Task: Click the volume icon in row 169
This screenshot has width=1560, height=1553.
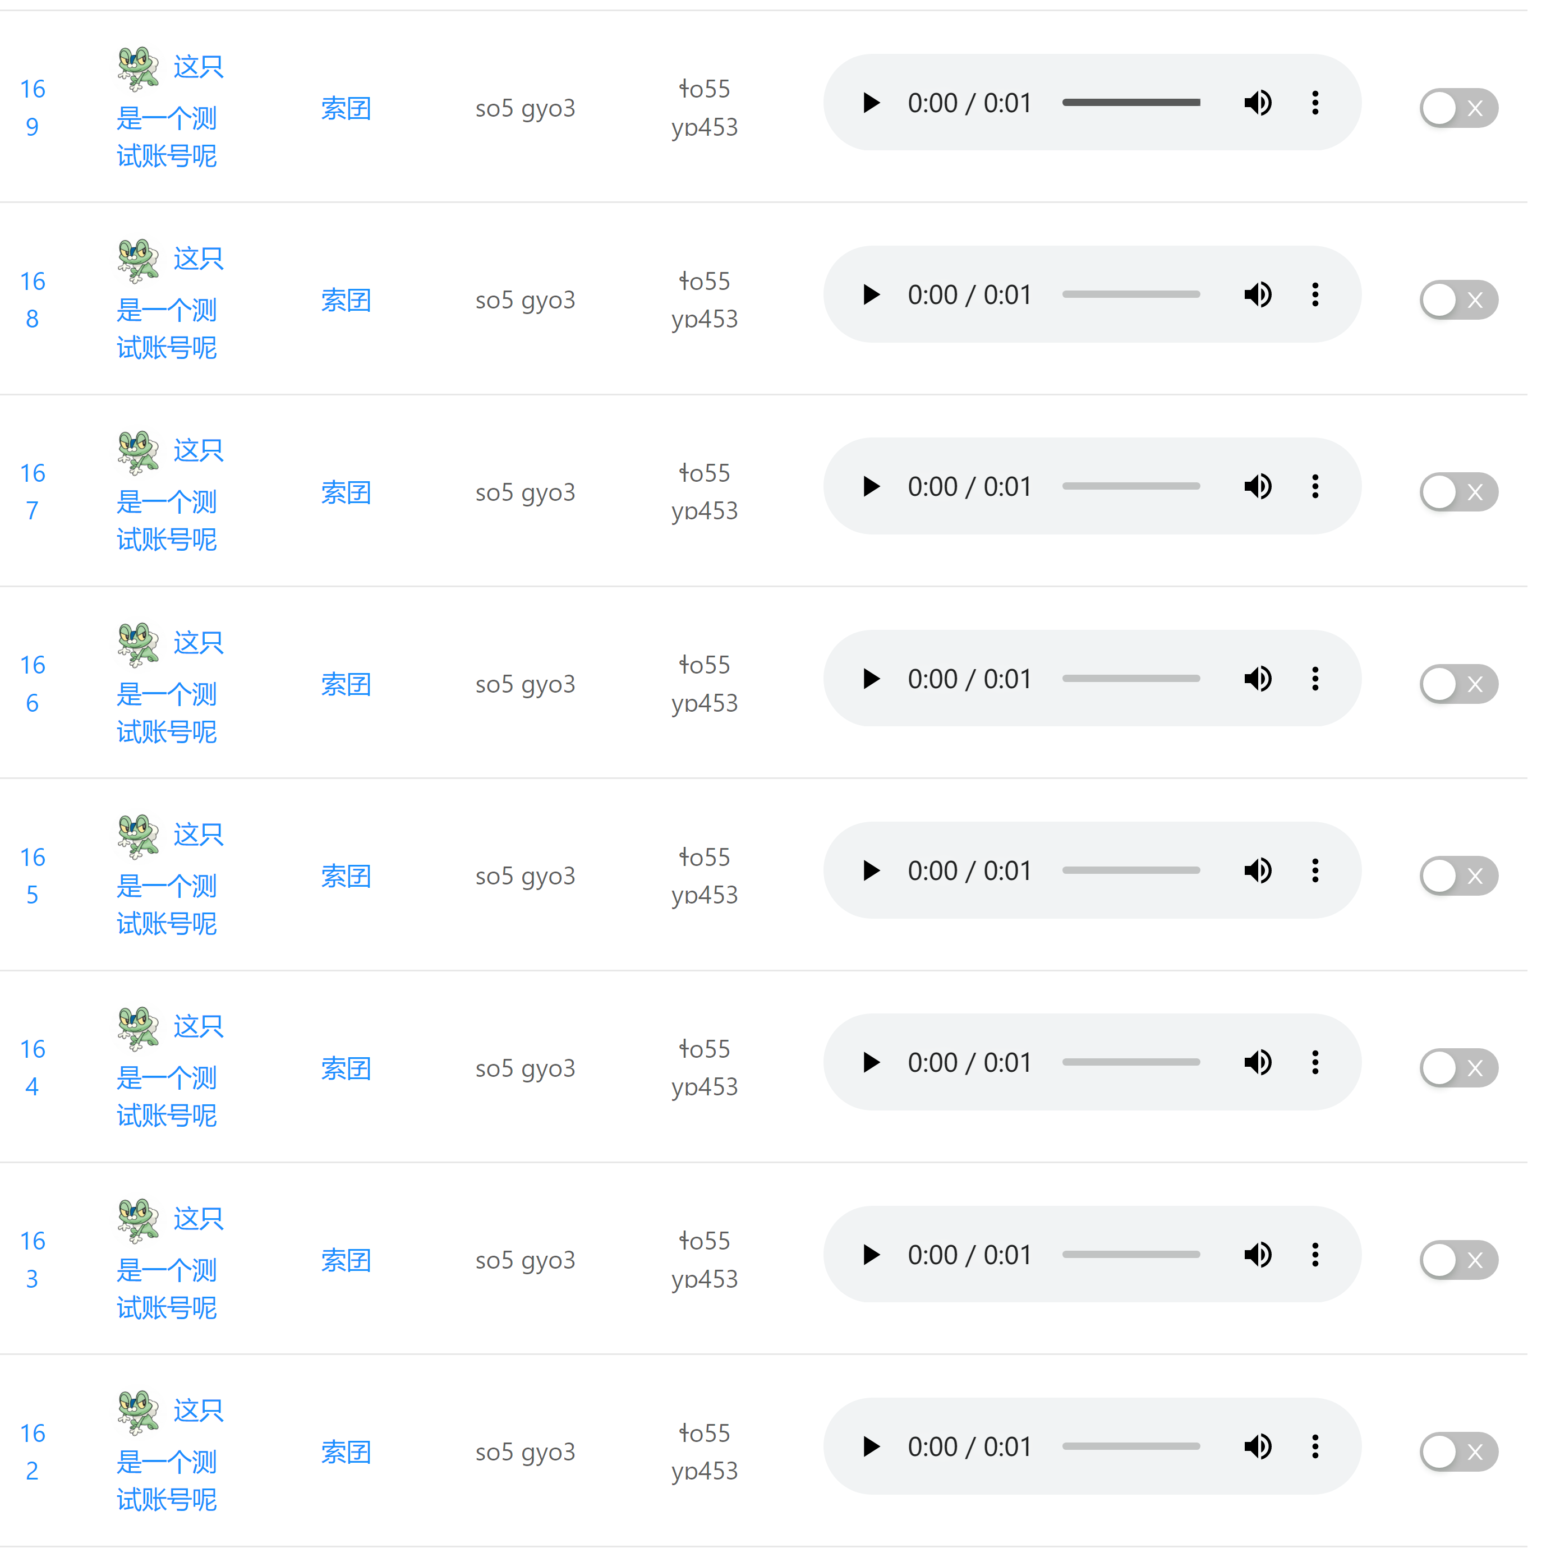Action: [1257, 103]
